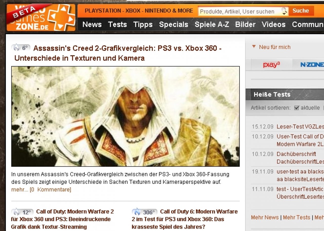Open the N-ZONE magazine logo tab
Image resolution: width=324 pixels, height=231 pixels.
312,65
